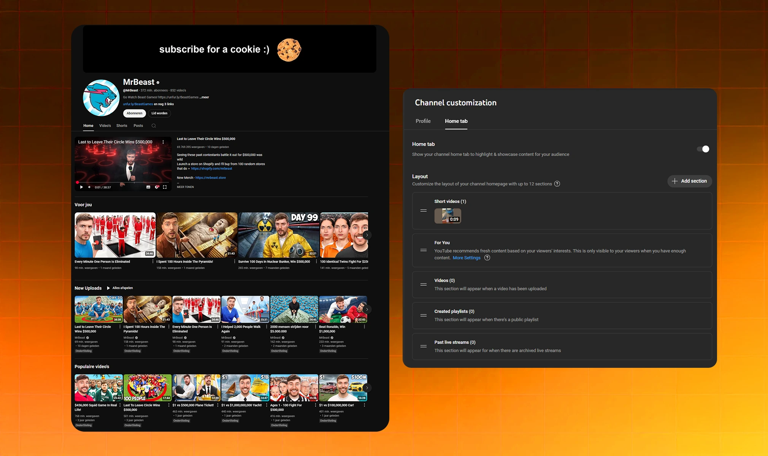Open the three-dot menu on featured video title
The height and width of the screenshot is (456, 768).
[x=163, y=142]
